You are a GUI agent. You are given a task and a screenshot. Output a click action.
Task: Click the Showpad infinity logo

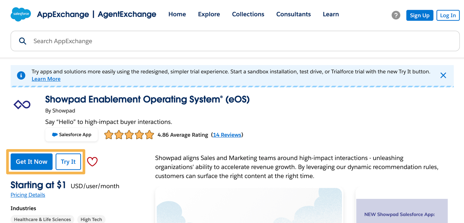point(22,104)
